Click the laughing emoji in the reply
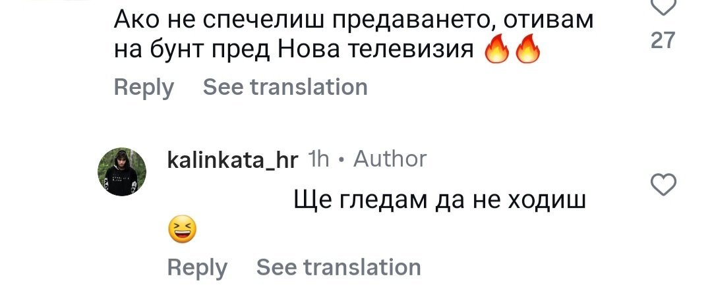The height and width of the screenshot is (295, 712). (183, 230)
